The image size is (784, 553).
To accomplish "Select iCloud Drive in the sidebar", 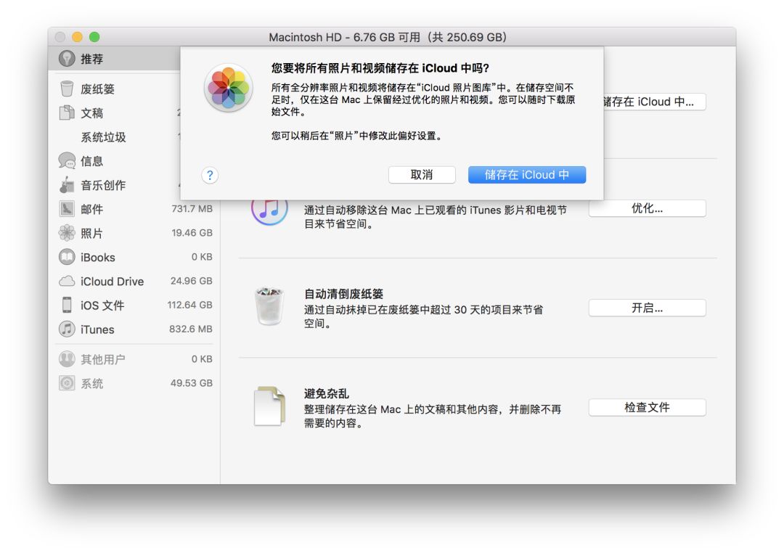I will tap(112, 282).
